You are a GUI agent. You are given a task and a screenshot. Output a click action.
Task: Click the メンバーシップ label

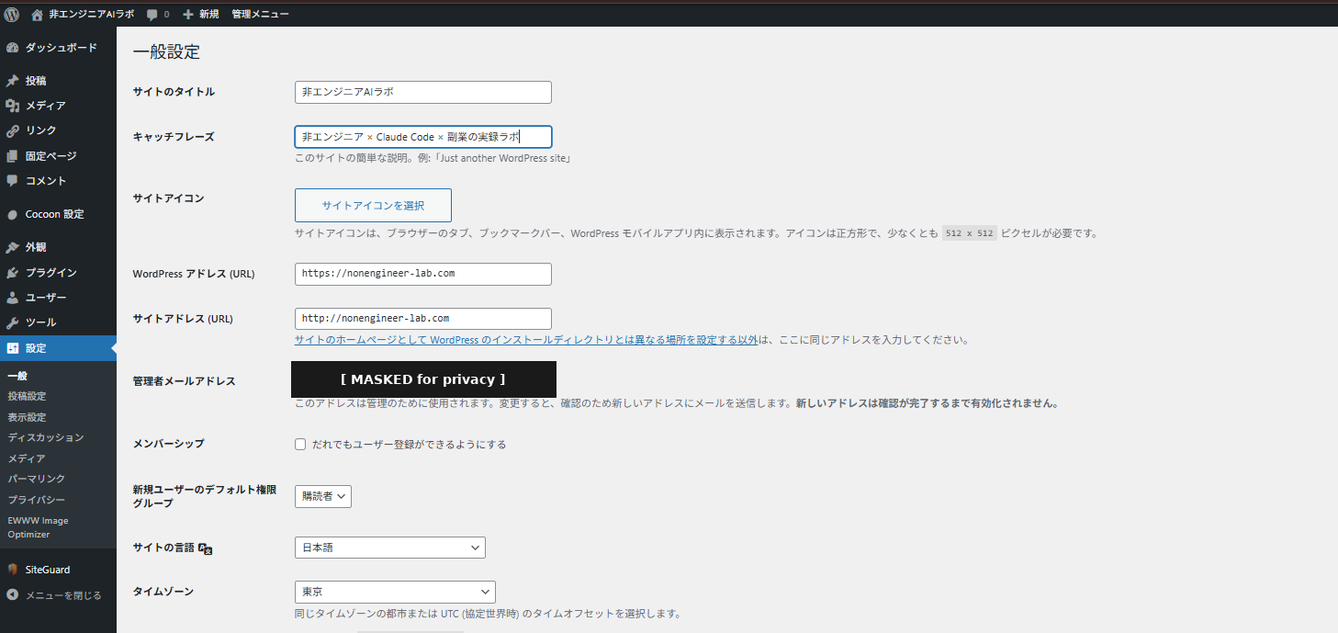tap(169, 444)
